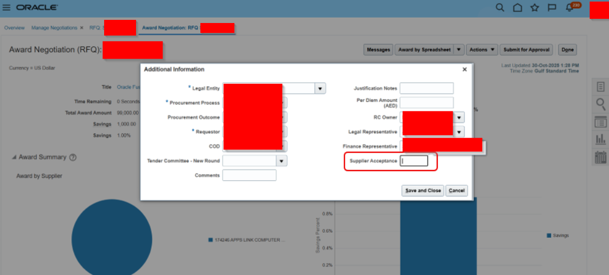Screen dimensions: 609x275
Task: Expand the Legal Entity dropdown
Action: [x=320, y=88]
